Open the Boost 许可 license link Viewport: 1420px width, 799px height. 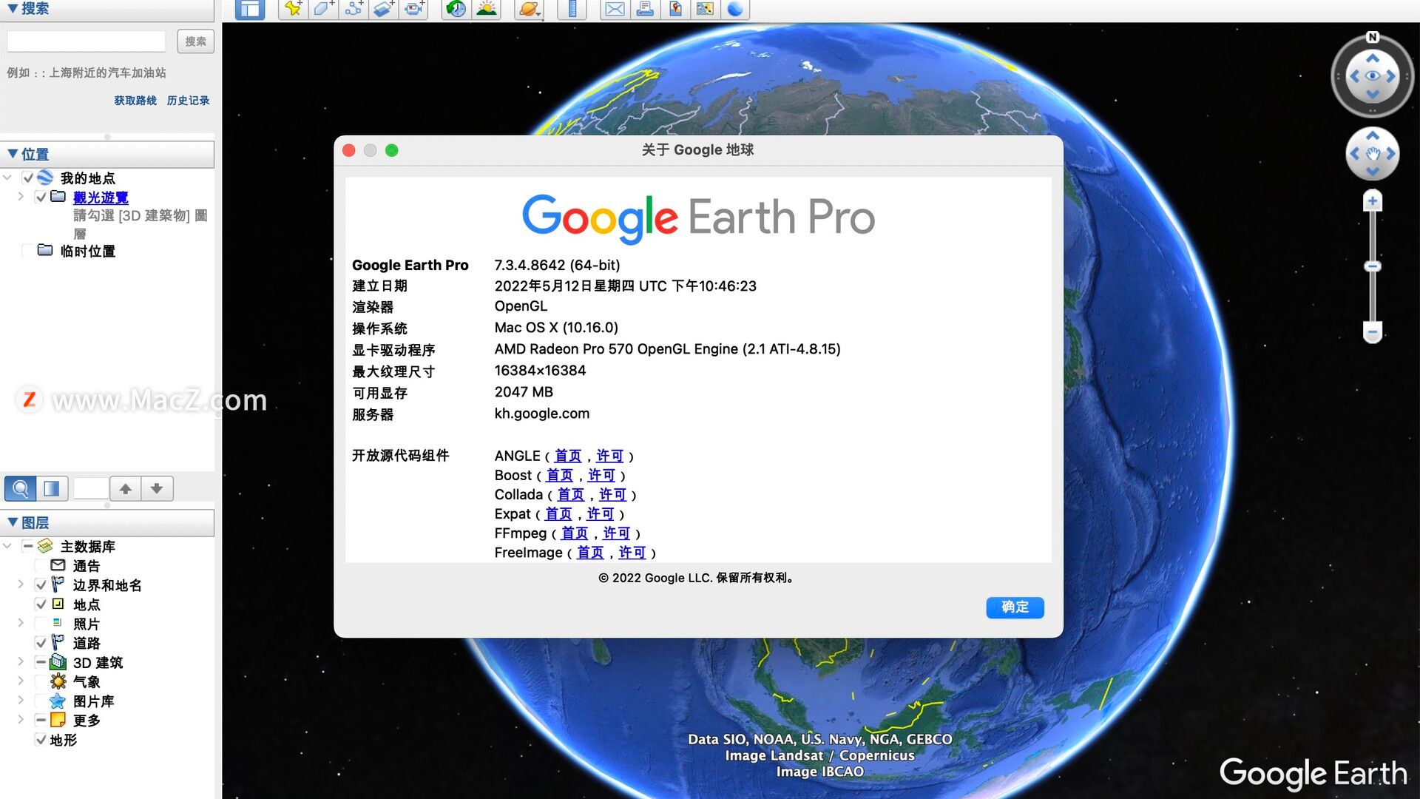[x=602, y=475]
